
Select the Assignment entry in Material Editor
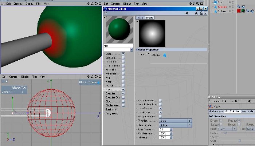tap(111, 114)
